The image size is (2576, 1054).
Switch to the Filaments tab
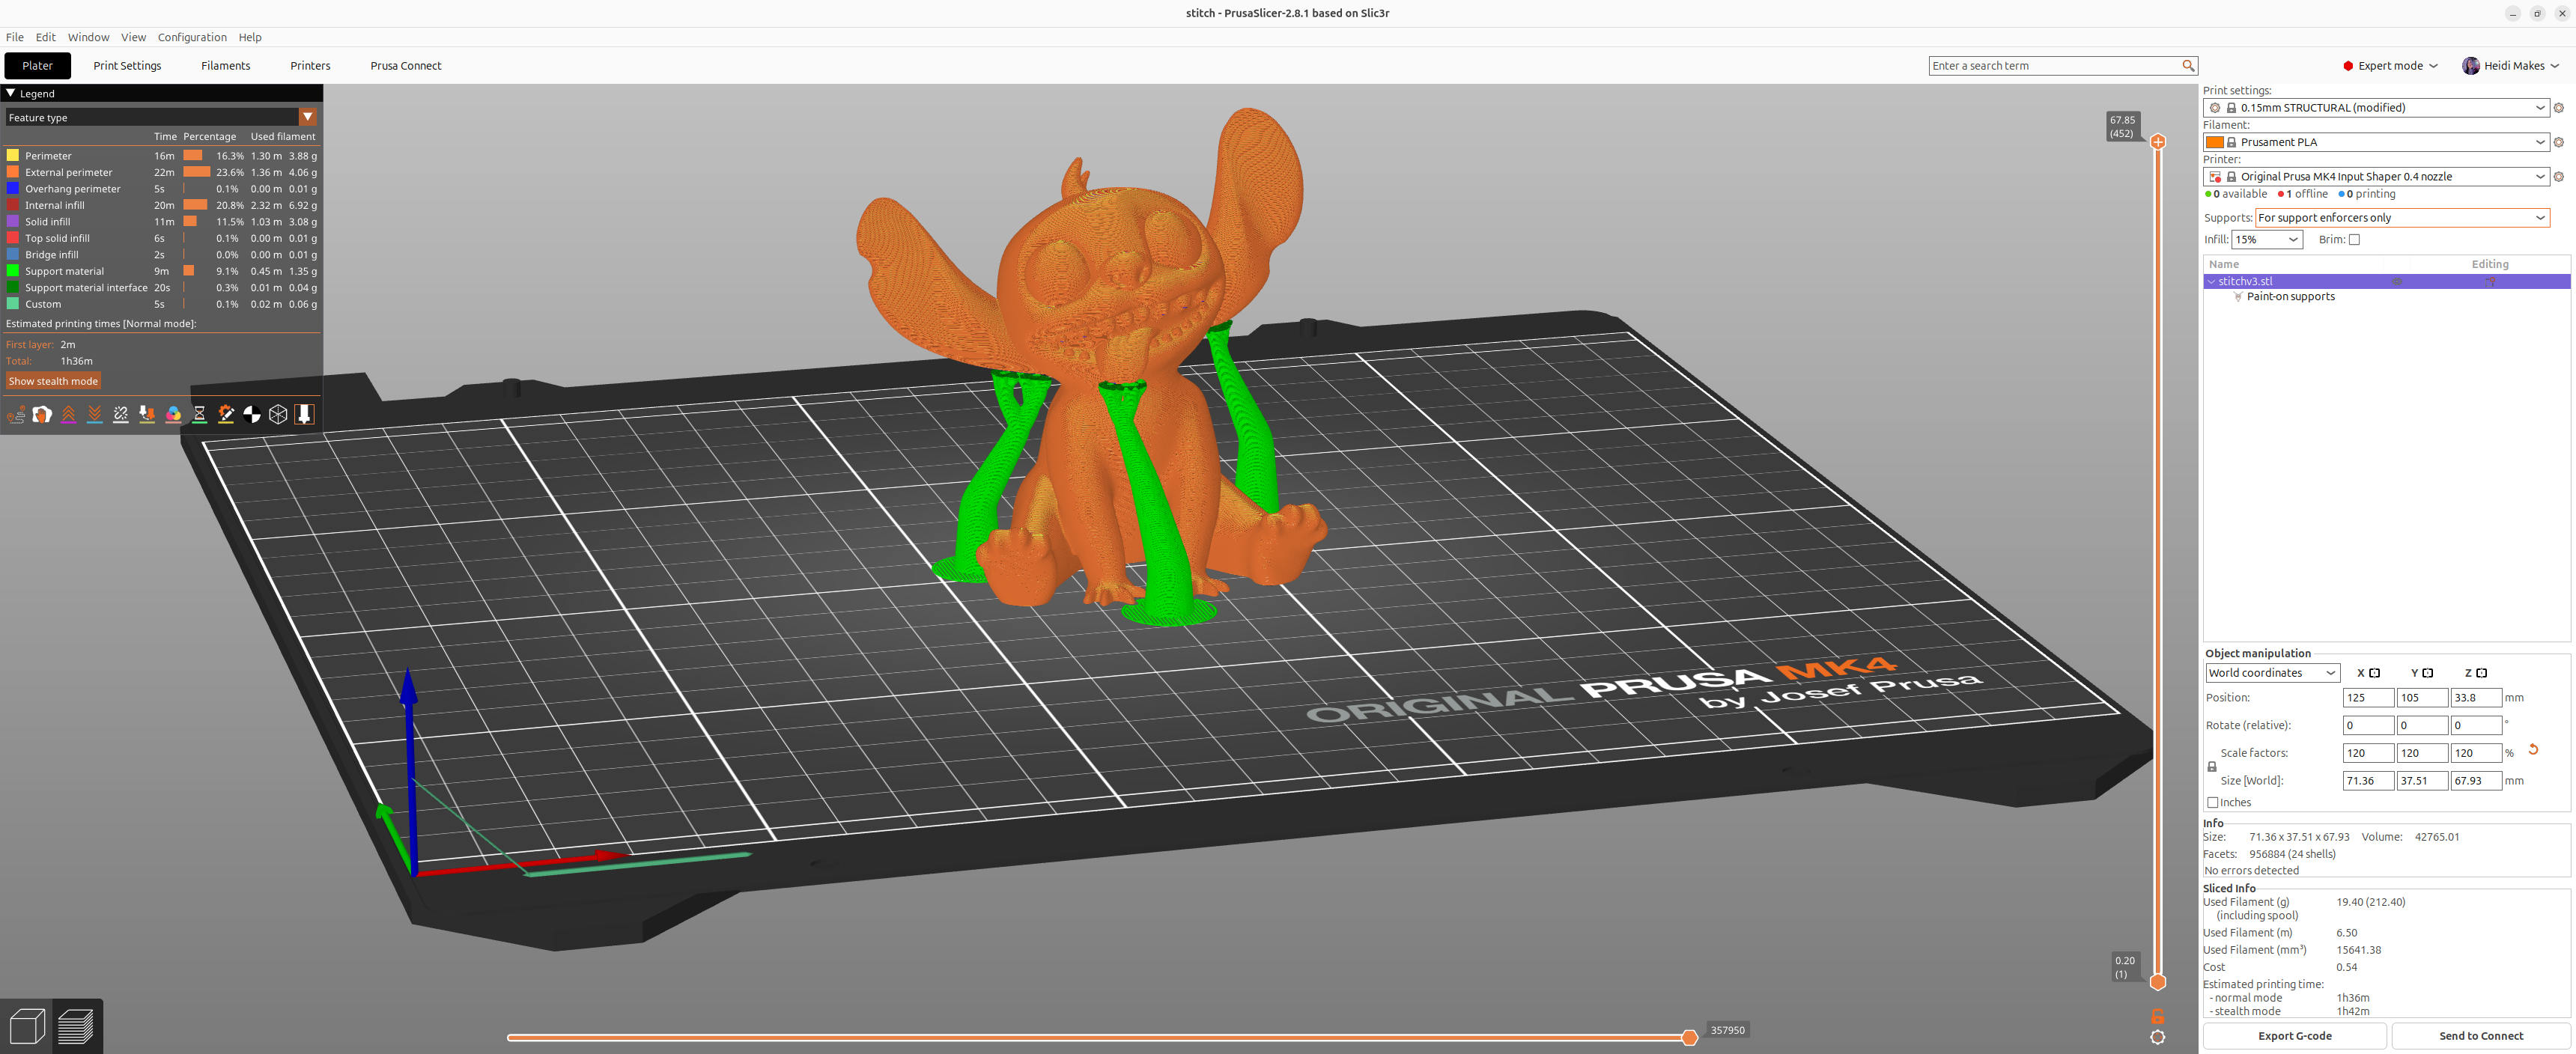point(225,66)
